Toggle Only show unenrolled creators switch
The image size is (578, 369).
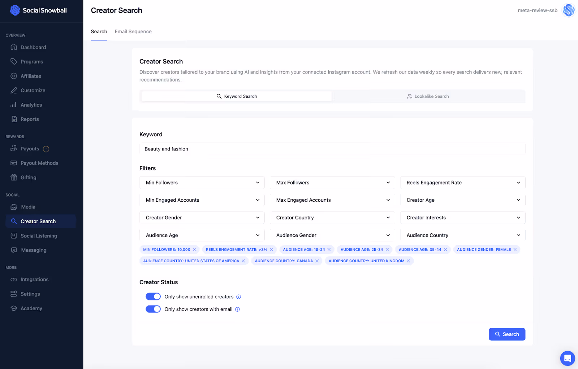click(x=153, y=296)
